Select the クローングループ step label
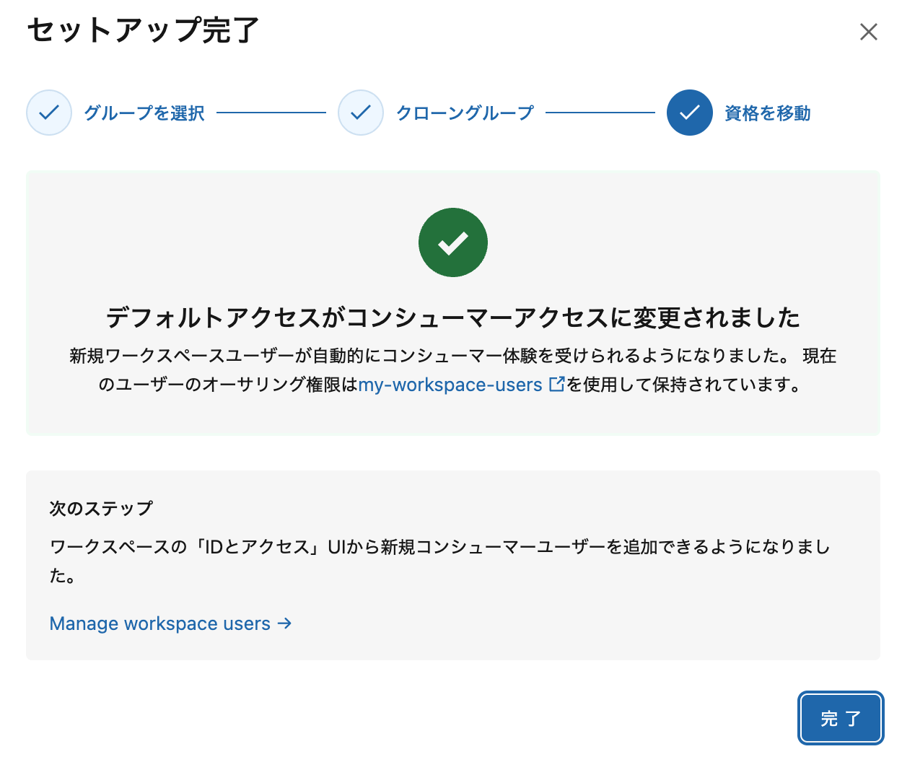 [x=464, y=113]
